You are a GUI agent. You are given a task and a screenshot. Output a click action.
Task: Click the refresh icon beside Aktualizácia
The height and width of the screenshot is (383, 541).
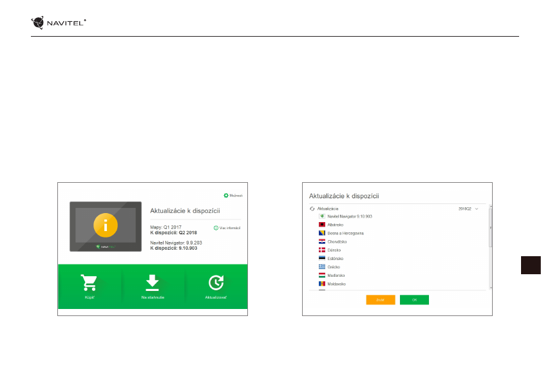click(312, 209)
